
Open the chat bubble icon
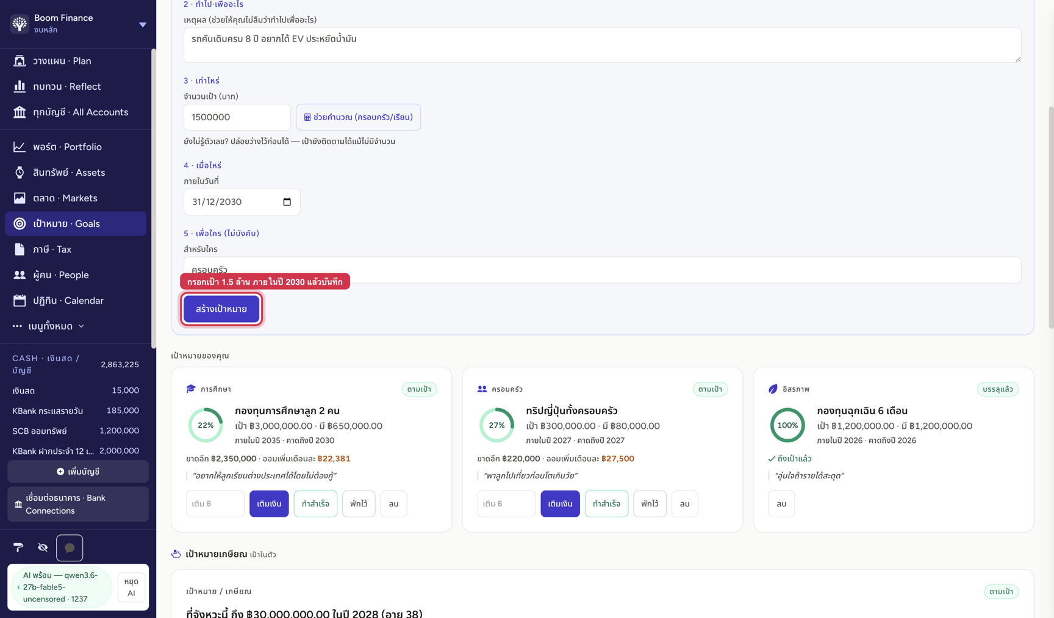tap(70, 548)
